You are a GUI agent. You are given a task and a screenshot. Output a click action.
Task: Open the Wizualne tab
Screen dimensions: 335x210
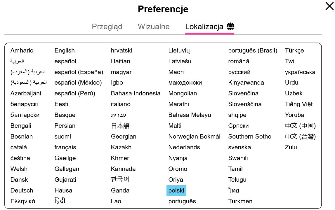154,27
